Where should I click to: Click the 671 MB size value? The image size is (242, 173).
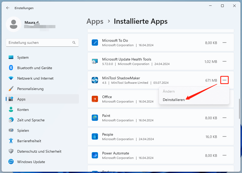(x=211, y=80)
